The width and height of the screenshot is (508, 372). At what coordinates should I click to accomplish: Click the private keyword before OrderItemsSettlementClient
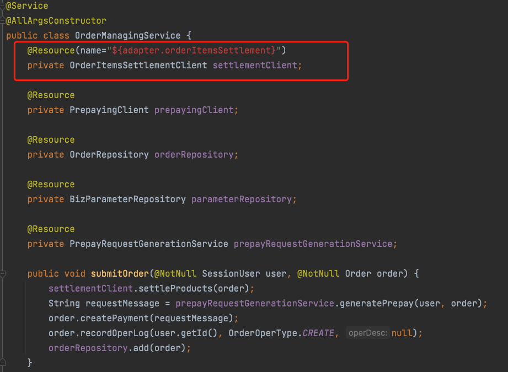click(x=46, y=66)
